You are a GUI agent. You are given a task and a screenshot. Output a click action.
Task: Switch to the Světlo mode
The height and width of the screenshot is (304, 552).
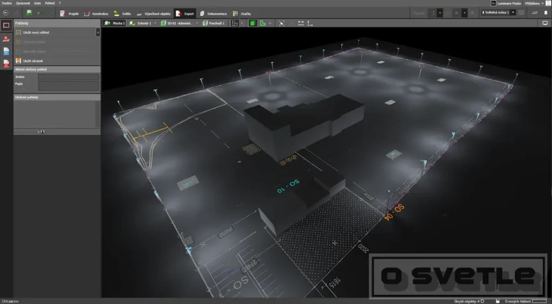122,13
